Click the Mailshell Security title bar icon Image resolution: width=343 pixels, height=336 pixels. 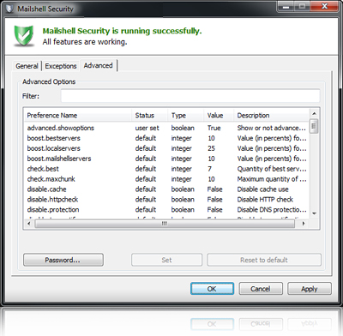pyautogui.click(x=9, y=9)
